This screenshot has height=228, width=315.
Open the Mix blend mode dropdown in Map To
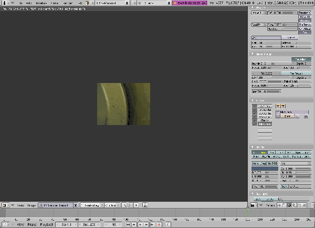tap(296, 163)
